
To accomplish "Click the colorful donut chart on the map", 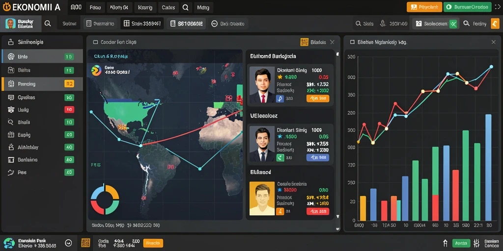I will (x=105, y=199).
